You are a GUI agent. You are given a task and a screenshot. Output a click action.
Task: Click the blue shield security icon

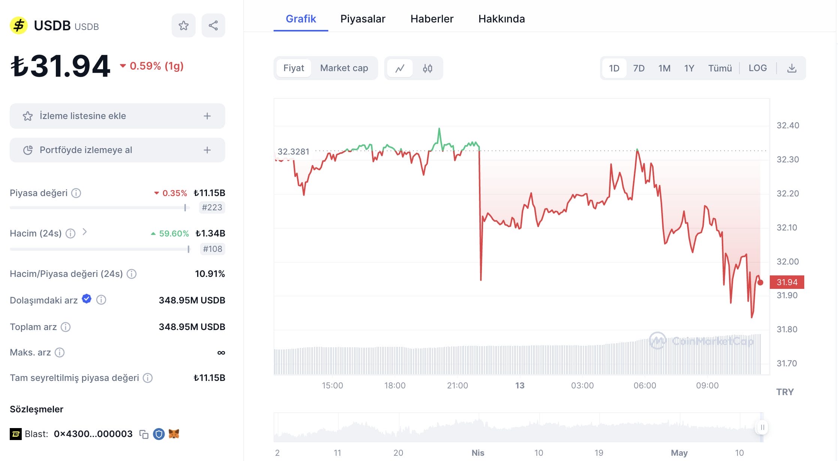click(x=159, y=434)
